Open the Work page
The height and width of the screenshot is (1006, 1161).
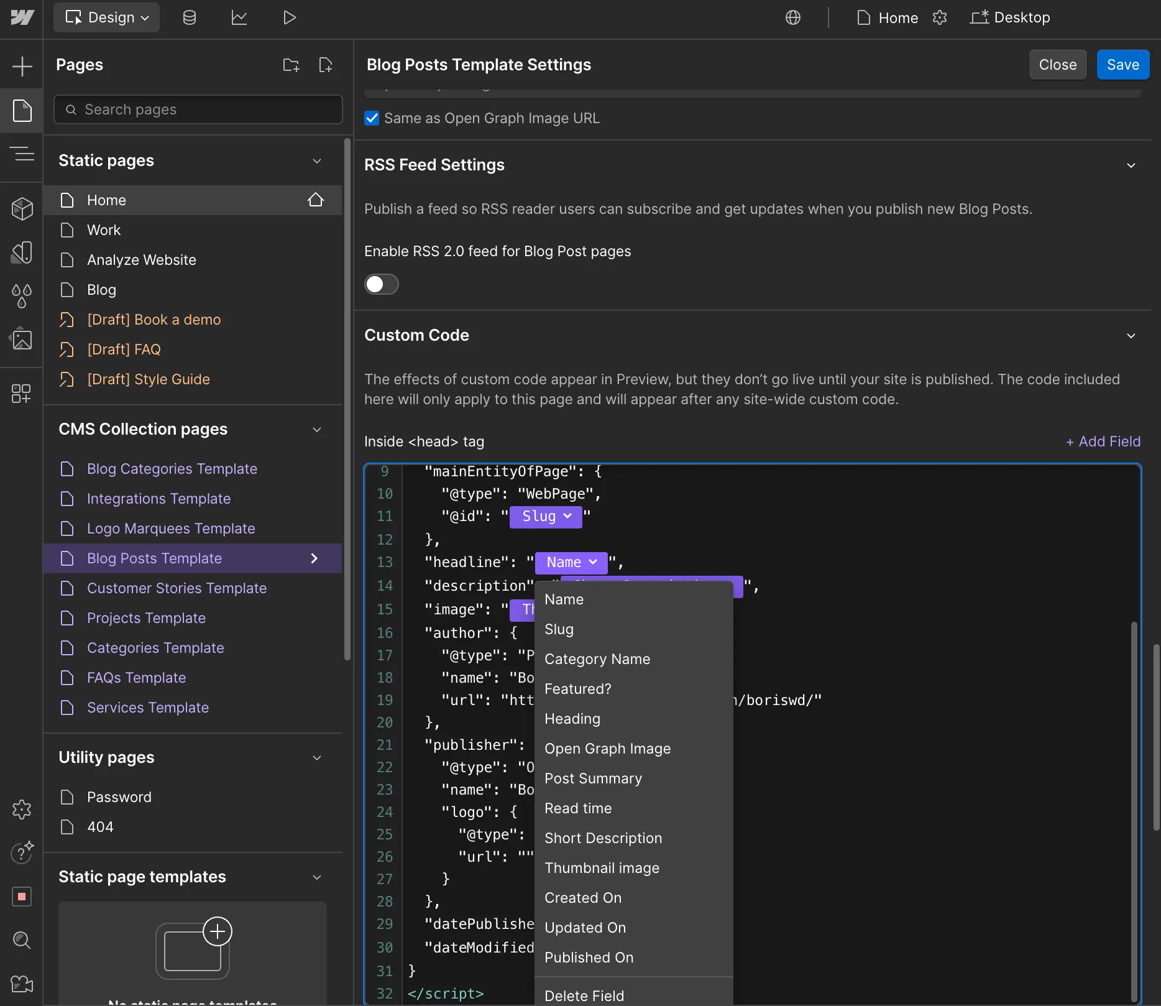pyautogui.click(x=193, y=230)
